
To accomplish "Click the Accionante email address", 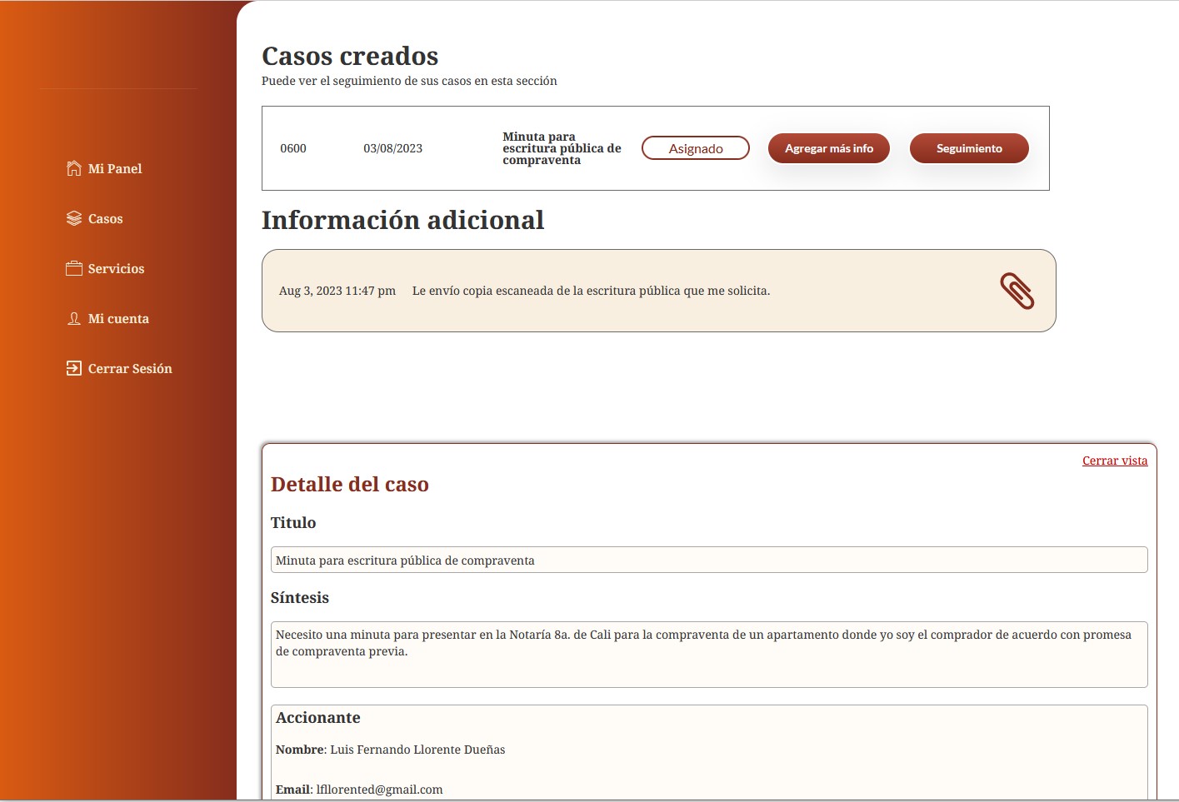I will point(380,790).
